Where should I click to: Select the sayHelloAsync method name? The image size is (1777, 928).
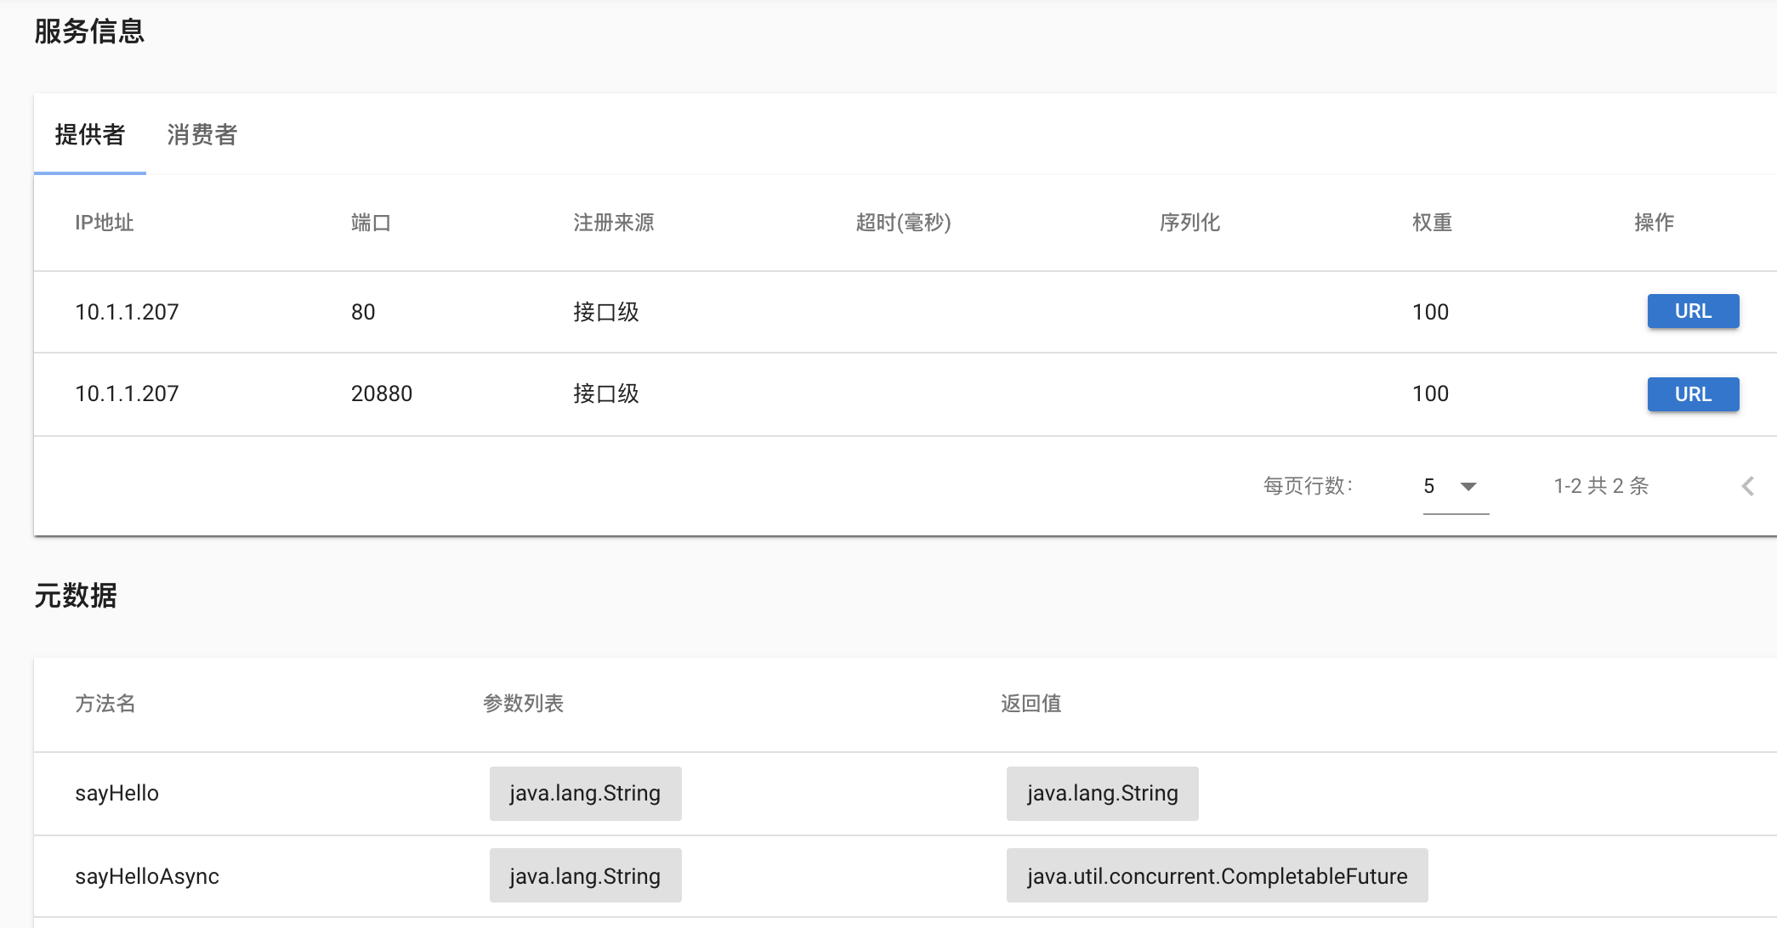[146, 876]
